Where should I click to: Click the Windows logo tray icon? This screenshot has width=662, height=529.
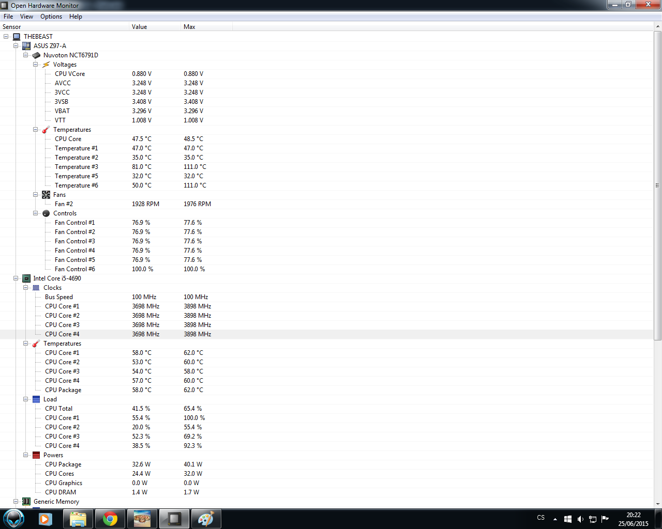[568, 519]
